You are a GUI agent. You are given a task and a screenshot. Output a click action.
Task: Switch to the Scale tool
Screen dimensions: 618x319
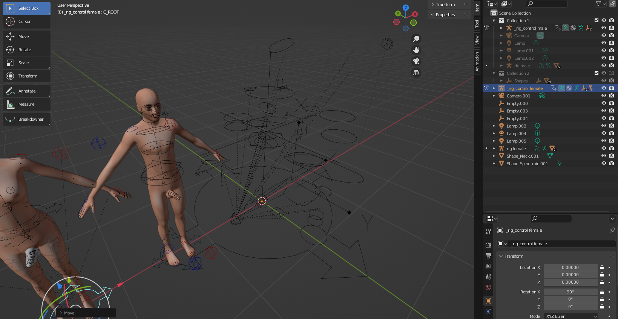[x=26, y=63]
